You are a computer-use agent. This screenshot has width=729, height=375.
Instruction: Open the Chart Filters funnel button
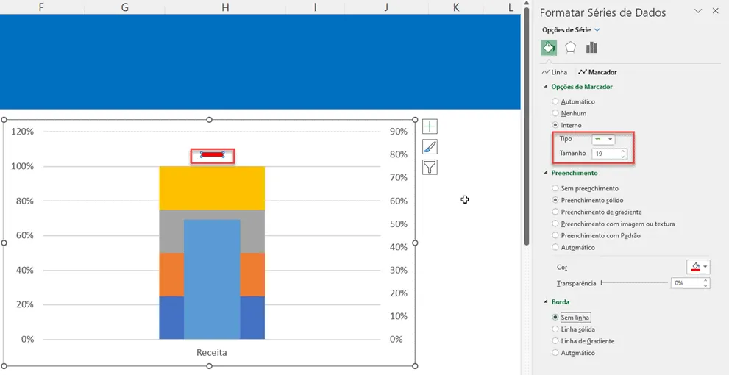pos(430,168)
